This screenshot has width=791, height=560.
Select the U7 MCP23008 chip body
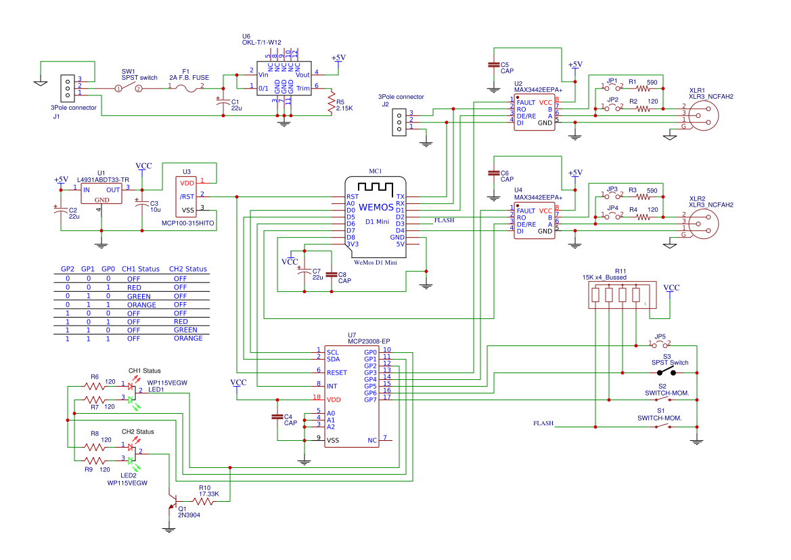pyautogui.click(x=352, y=396)
